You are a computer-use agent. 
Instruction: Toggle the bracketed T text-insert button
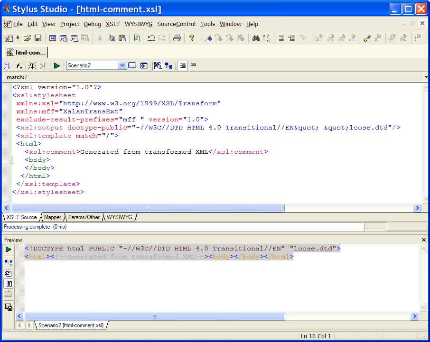click(x=32, y=65)
